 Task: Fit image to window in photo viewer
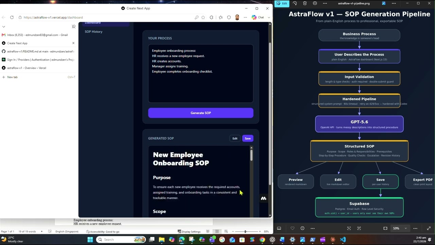[x=385, y=228]
